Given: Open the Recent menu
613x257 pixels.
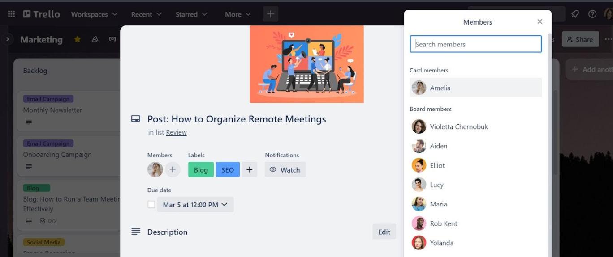Looking at the screenshot, I should (x=146, y=14).
